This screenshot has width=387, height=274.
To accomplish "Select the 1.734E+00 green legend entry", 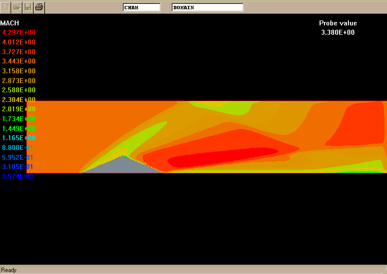I will tap(19, 119).
